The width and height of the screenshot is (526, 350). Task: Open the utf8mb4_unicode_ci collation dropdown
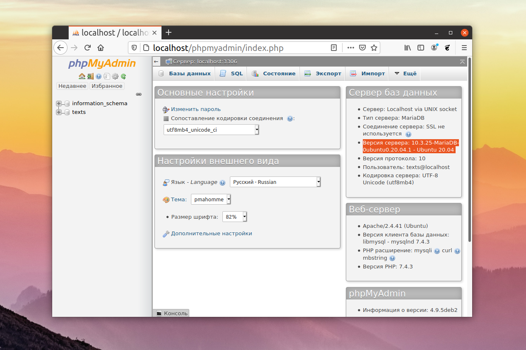[x=211, y=130]
